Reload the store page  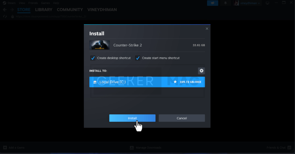[5, 16]
